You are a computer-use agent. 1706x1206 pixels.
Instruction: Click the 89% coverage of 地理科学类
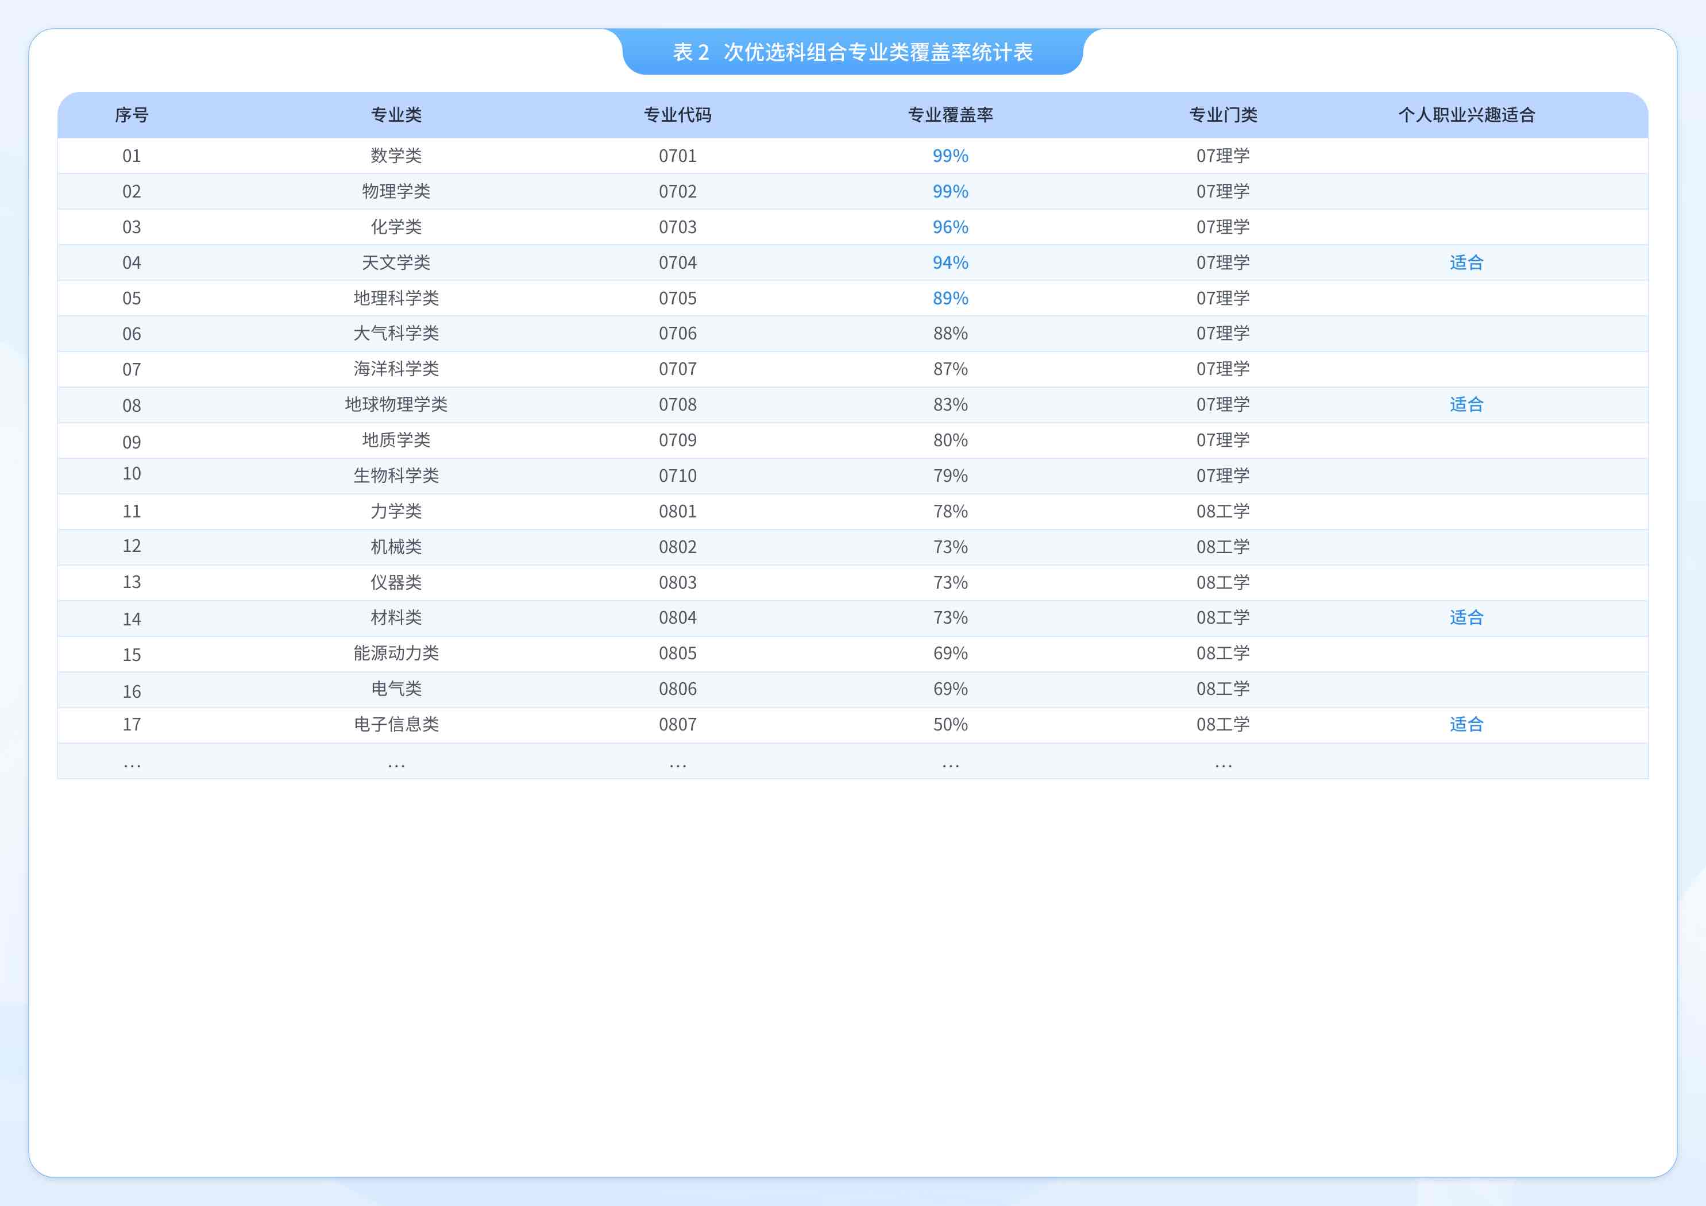point(950,298)
